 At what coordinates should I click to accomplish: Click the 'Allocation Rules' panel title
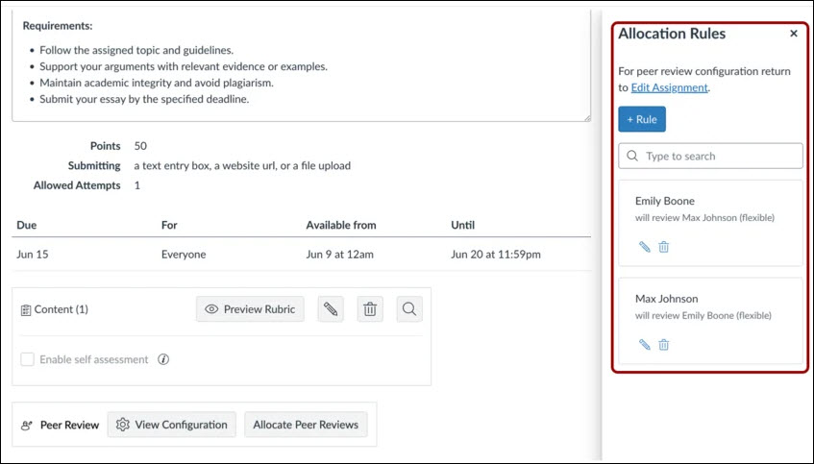[x=672, y=34]
